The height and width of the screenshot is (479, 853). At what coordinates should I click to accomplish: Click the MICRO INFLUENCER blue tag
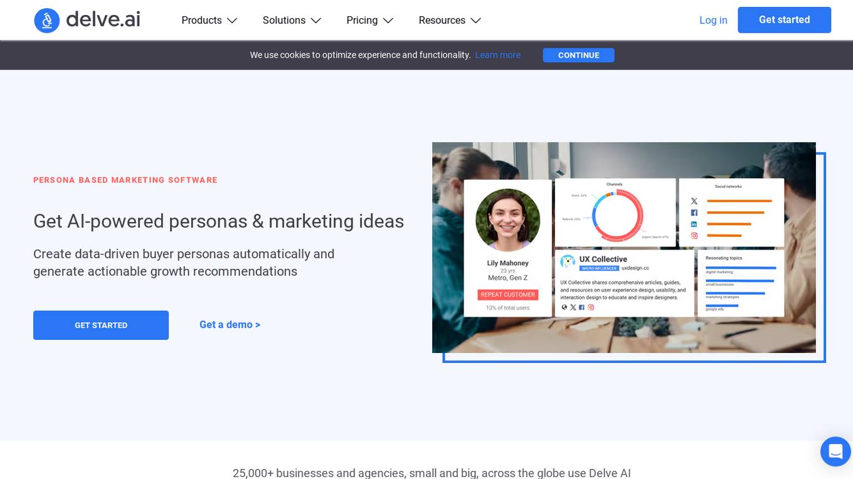(599, 268)
